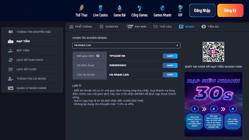Viewport: 249px width, 140px height.
Task: Click the help question mark beside Mã giao dịch
Action: 98,56
